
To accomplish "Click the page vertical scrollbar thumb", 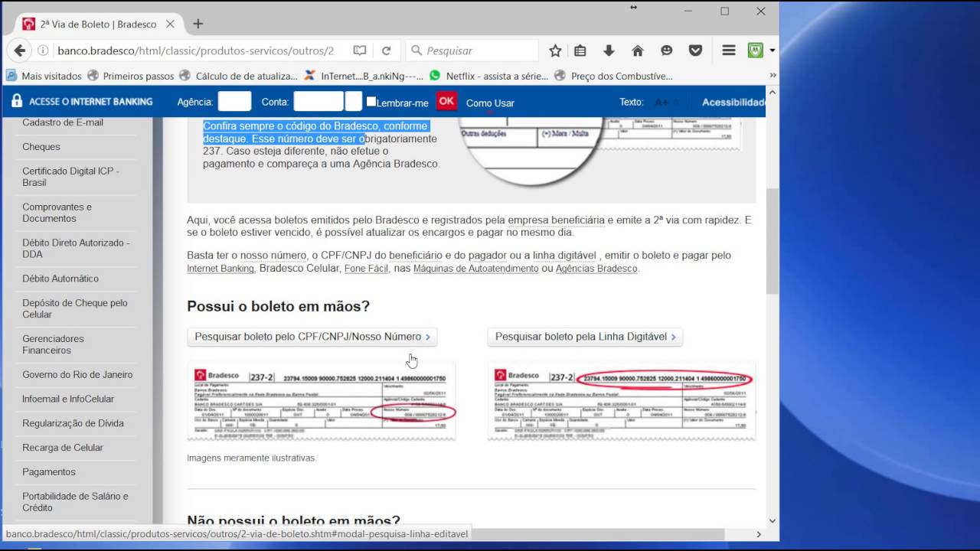I will point(773,240).
